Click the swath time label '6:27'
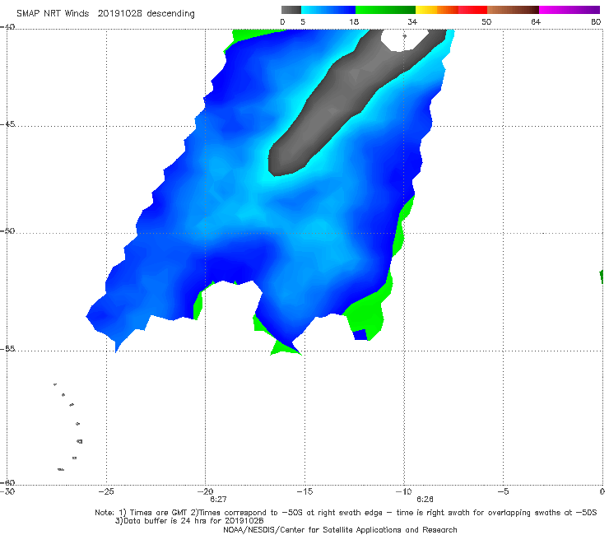Viewport: 609px width, 535px height. click(218, 500)
